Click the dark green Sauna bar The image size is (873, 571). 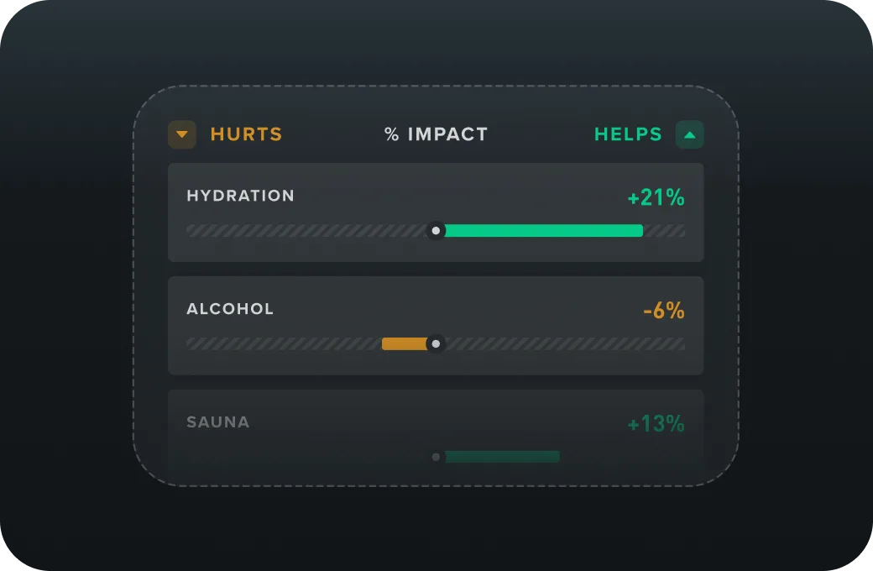point(502,457)
